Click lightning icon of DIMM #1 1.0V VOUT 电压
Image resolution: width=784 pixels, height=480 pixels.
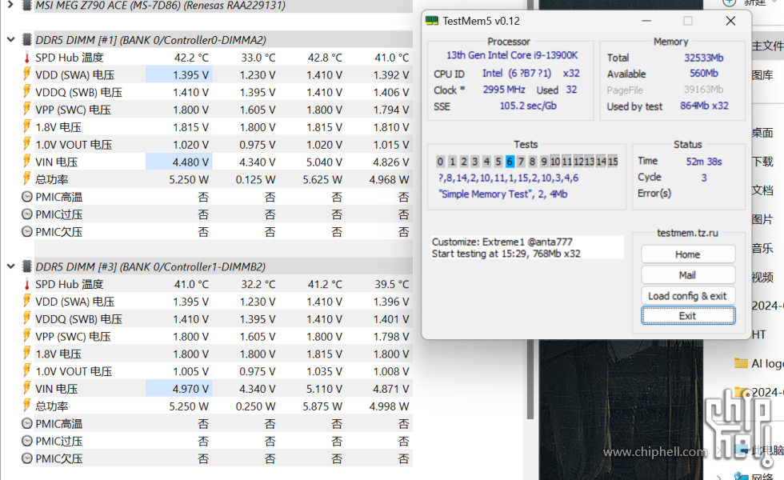point(27,145)
